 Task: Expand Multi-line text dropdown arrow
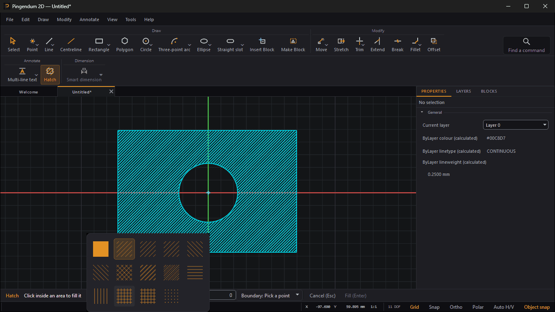coord(36,75)
